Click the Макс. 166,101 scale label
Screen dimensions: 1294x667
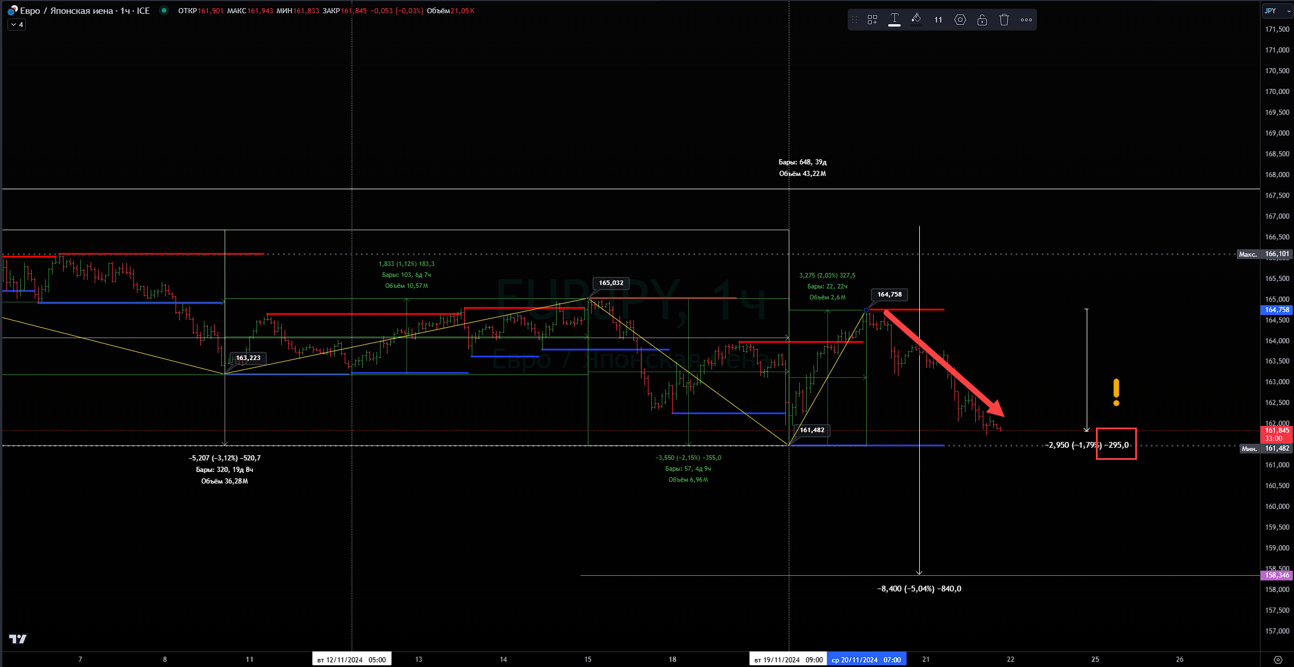click(1265, 254)
